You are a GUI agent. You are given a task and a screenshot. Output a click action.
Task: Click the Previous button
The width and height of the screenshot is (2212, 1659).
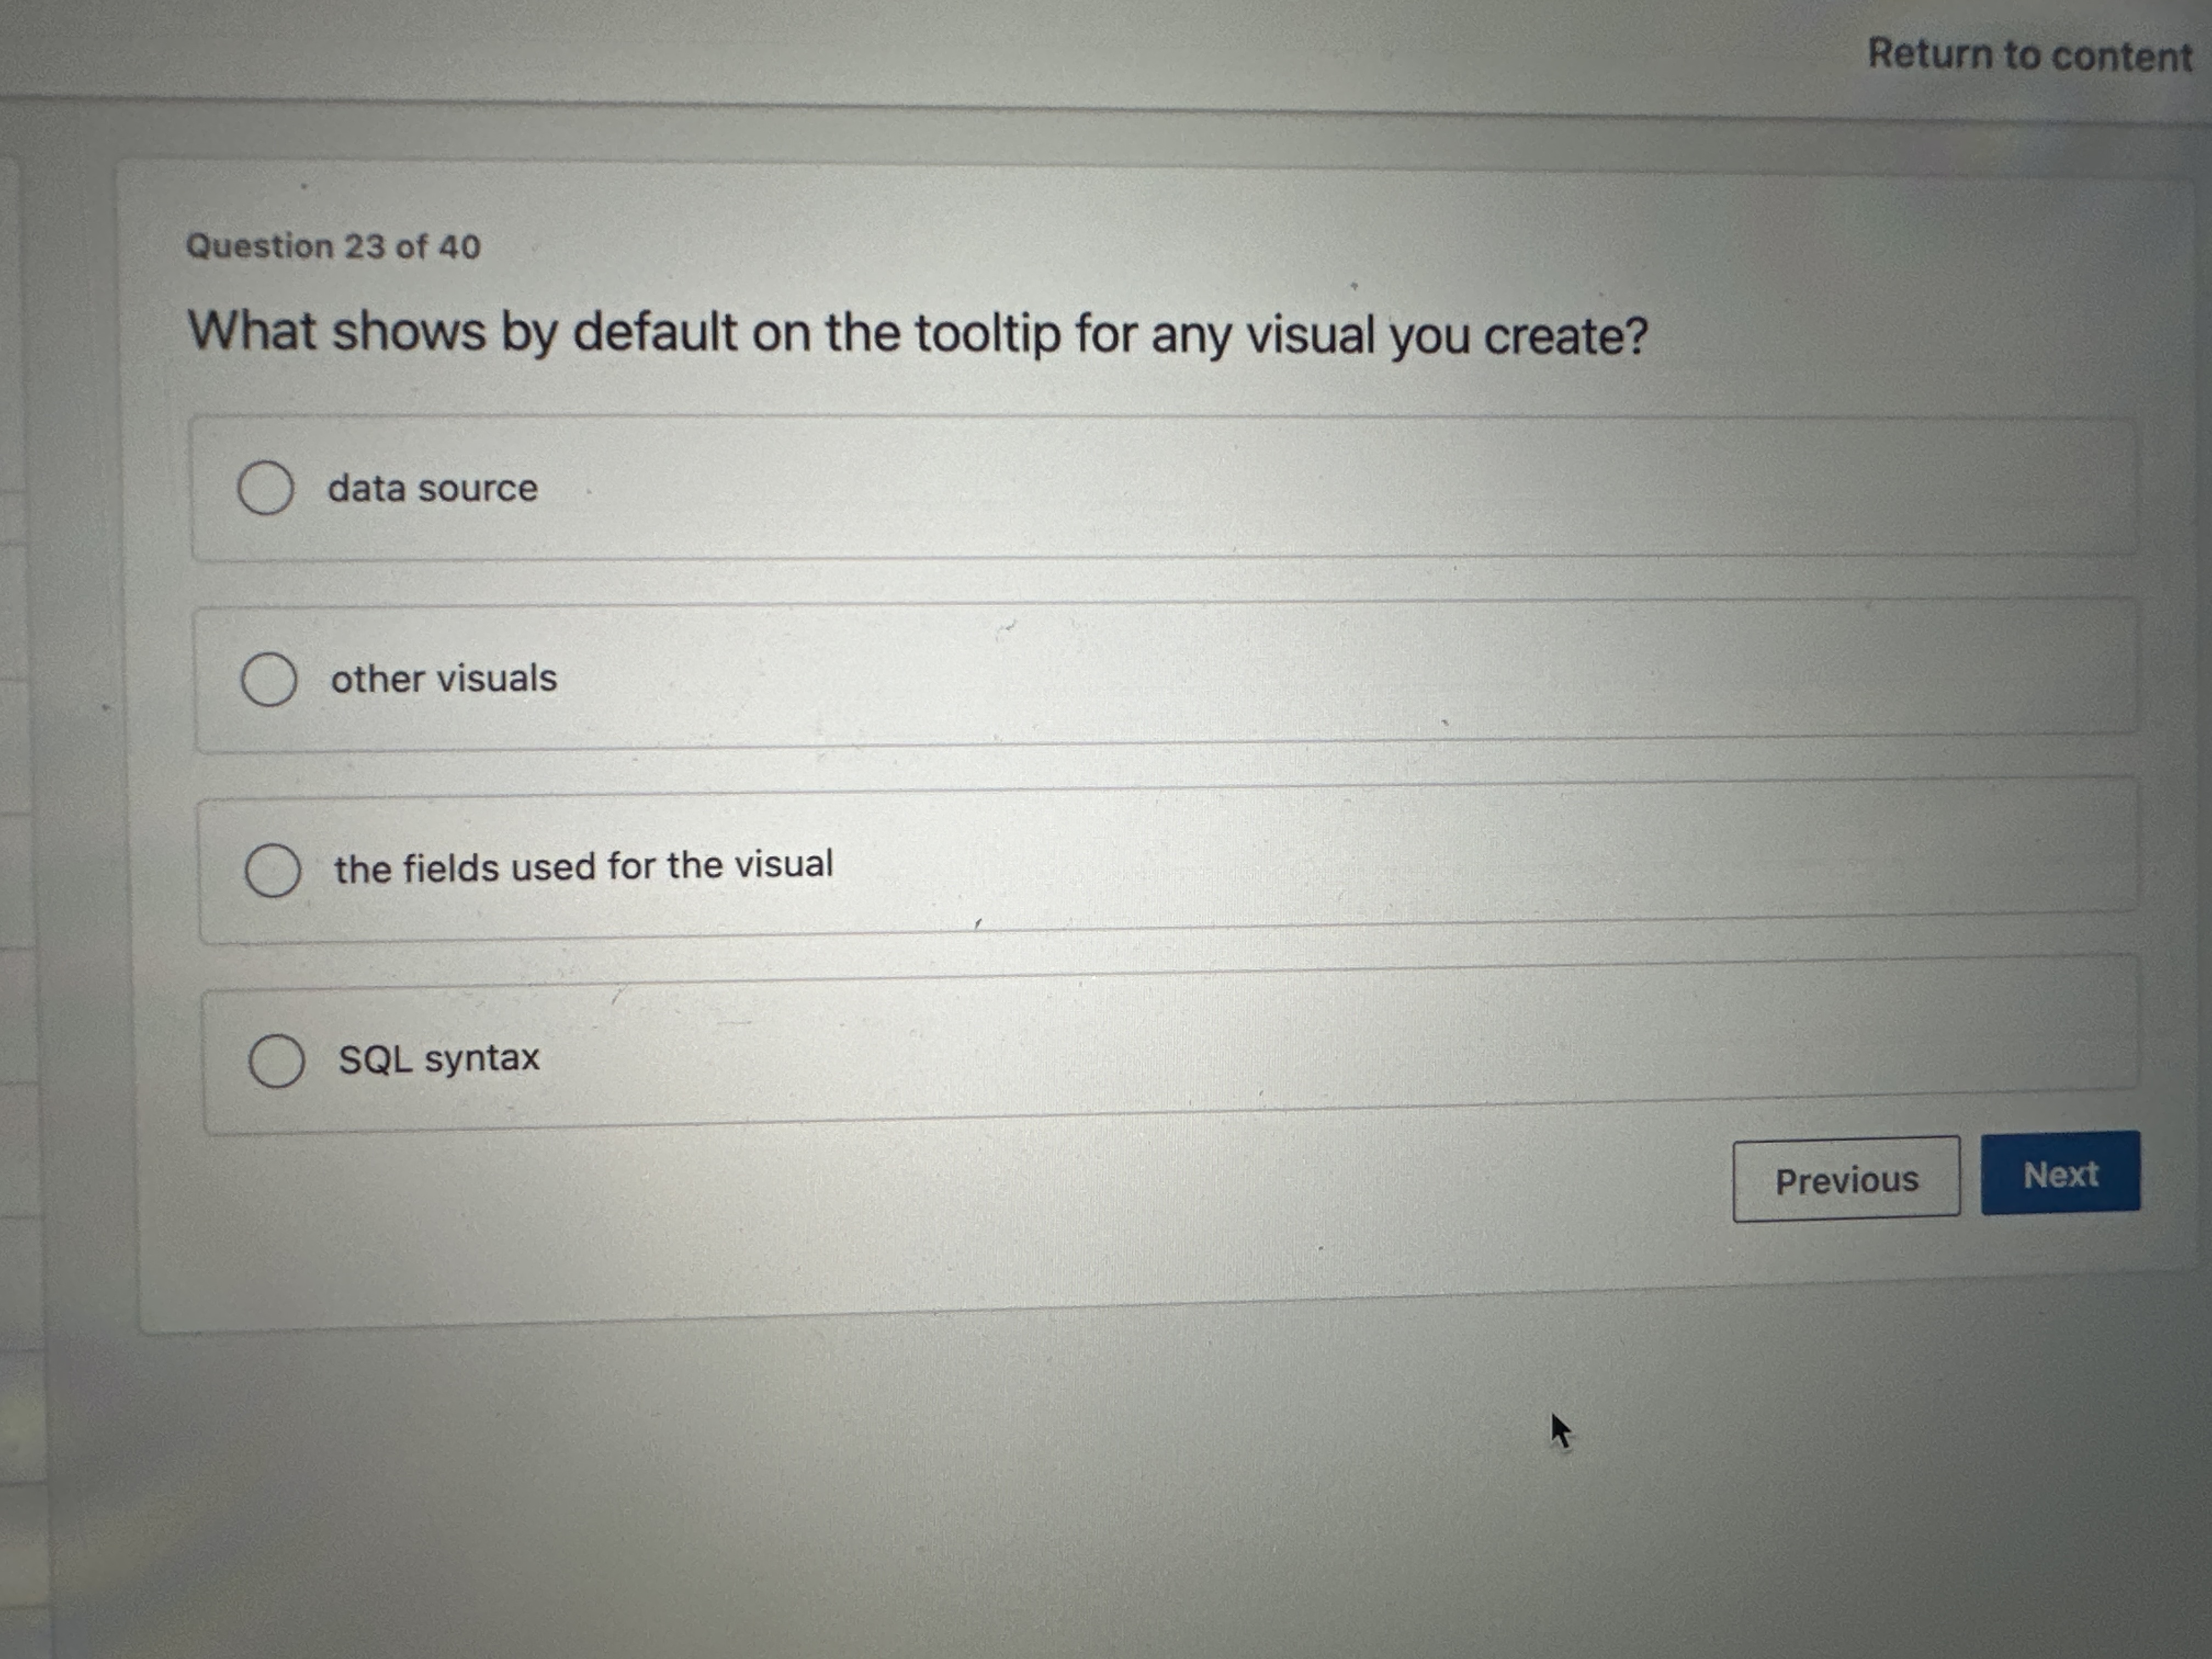coord(1845,1181)
